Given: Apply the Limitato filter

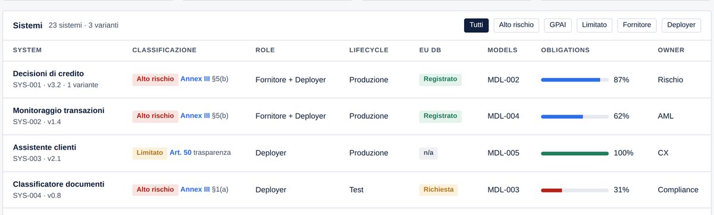Looking at the screenshot, I should [x=594, y=25].
